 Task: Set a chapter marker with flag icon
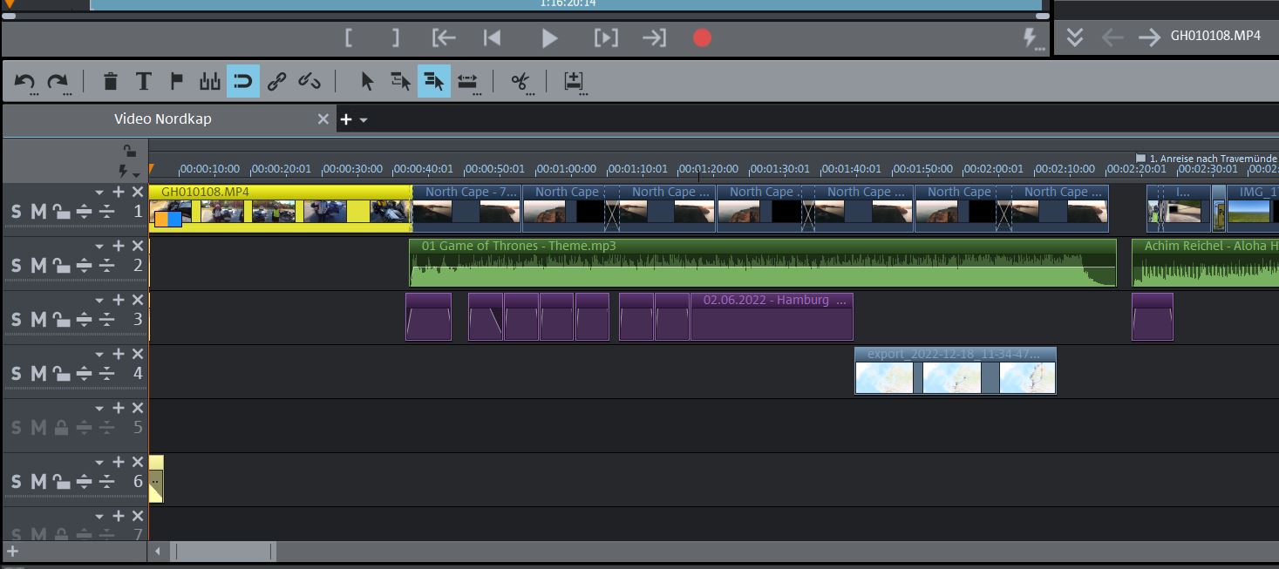[176, 81]
